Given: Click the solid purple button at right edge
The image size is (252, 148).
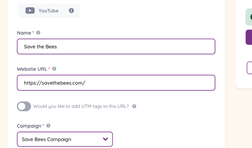Looking at the screenshot, I should click(249, 37).
